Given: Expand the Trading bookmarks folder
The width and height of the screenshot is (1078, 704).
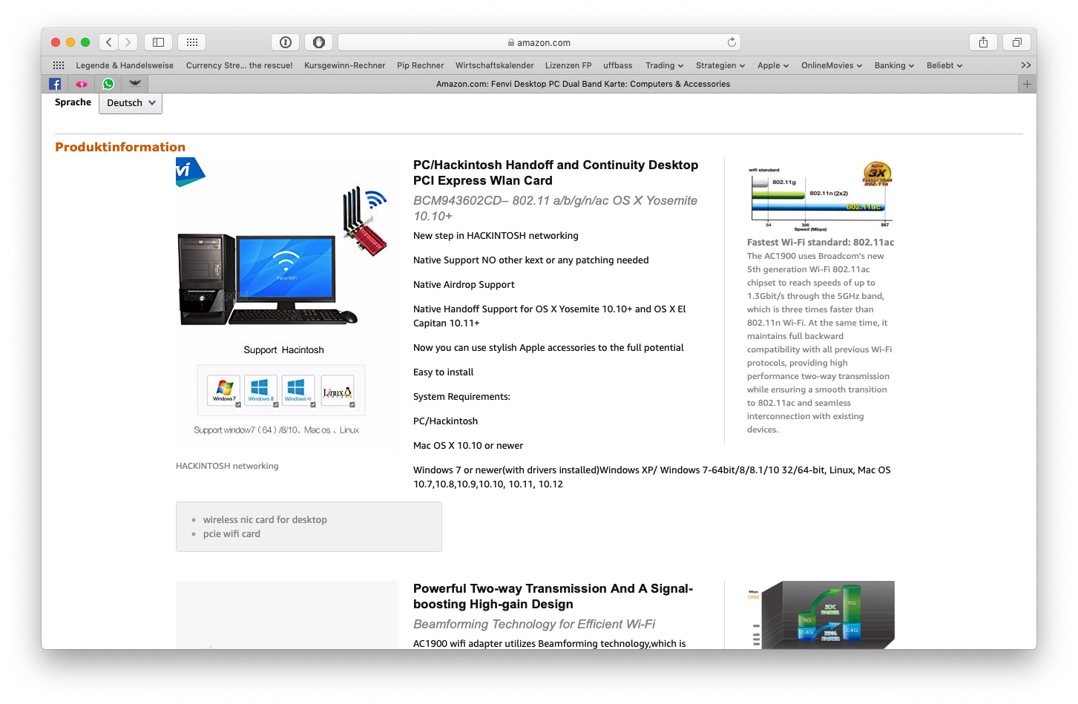Looking at the screenshot, I should click(x=664, y=65).
